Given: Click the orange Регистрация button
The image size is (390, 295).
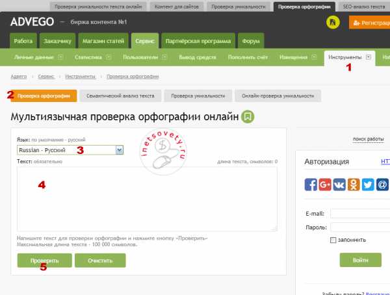Looking at the screenshot, I should 370,23.
